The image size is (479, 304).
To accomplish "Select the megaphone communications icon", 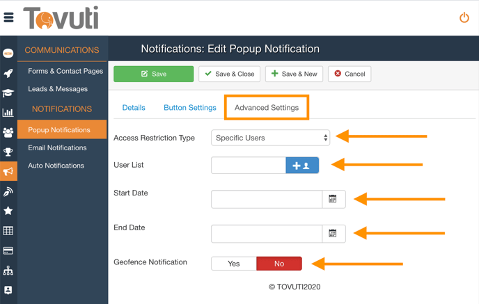I will pyautogui.click(x=8, y=171).
